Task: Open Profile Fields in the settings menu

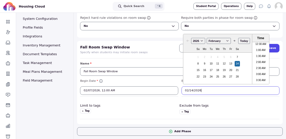Action: tap(33, 28)
